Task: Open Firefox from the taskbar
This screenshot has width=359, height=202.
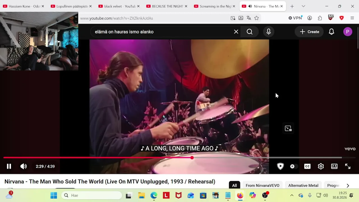Action: tap(240, 195)
